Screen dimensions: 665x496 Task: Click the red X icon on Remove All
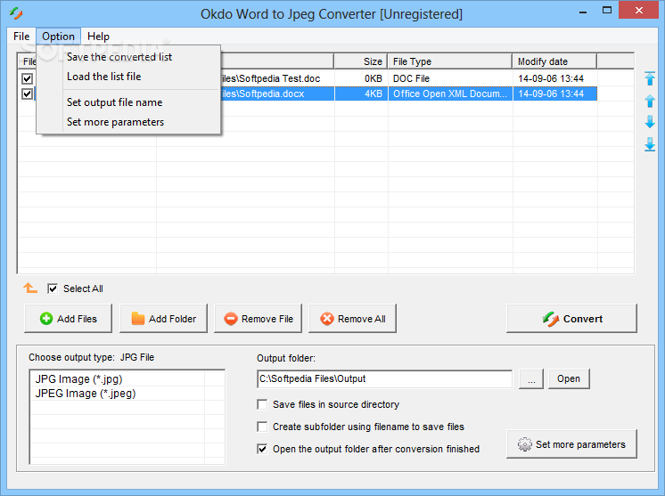tap(327, 319)
